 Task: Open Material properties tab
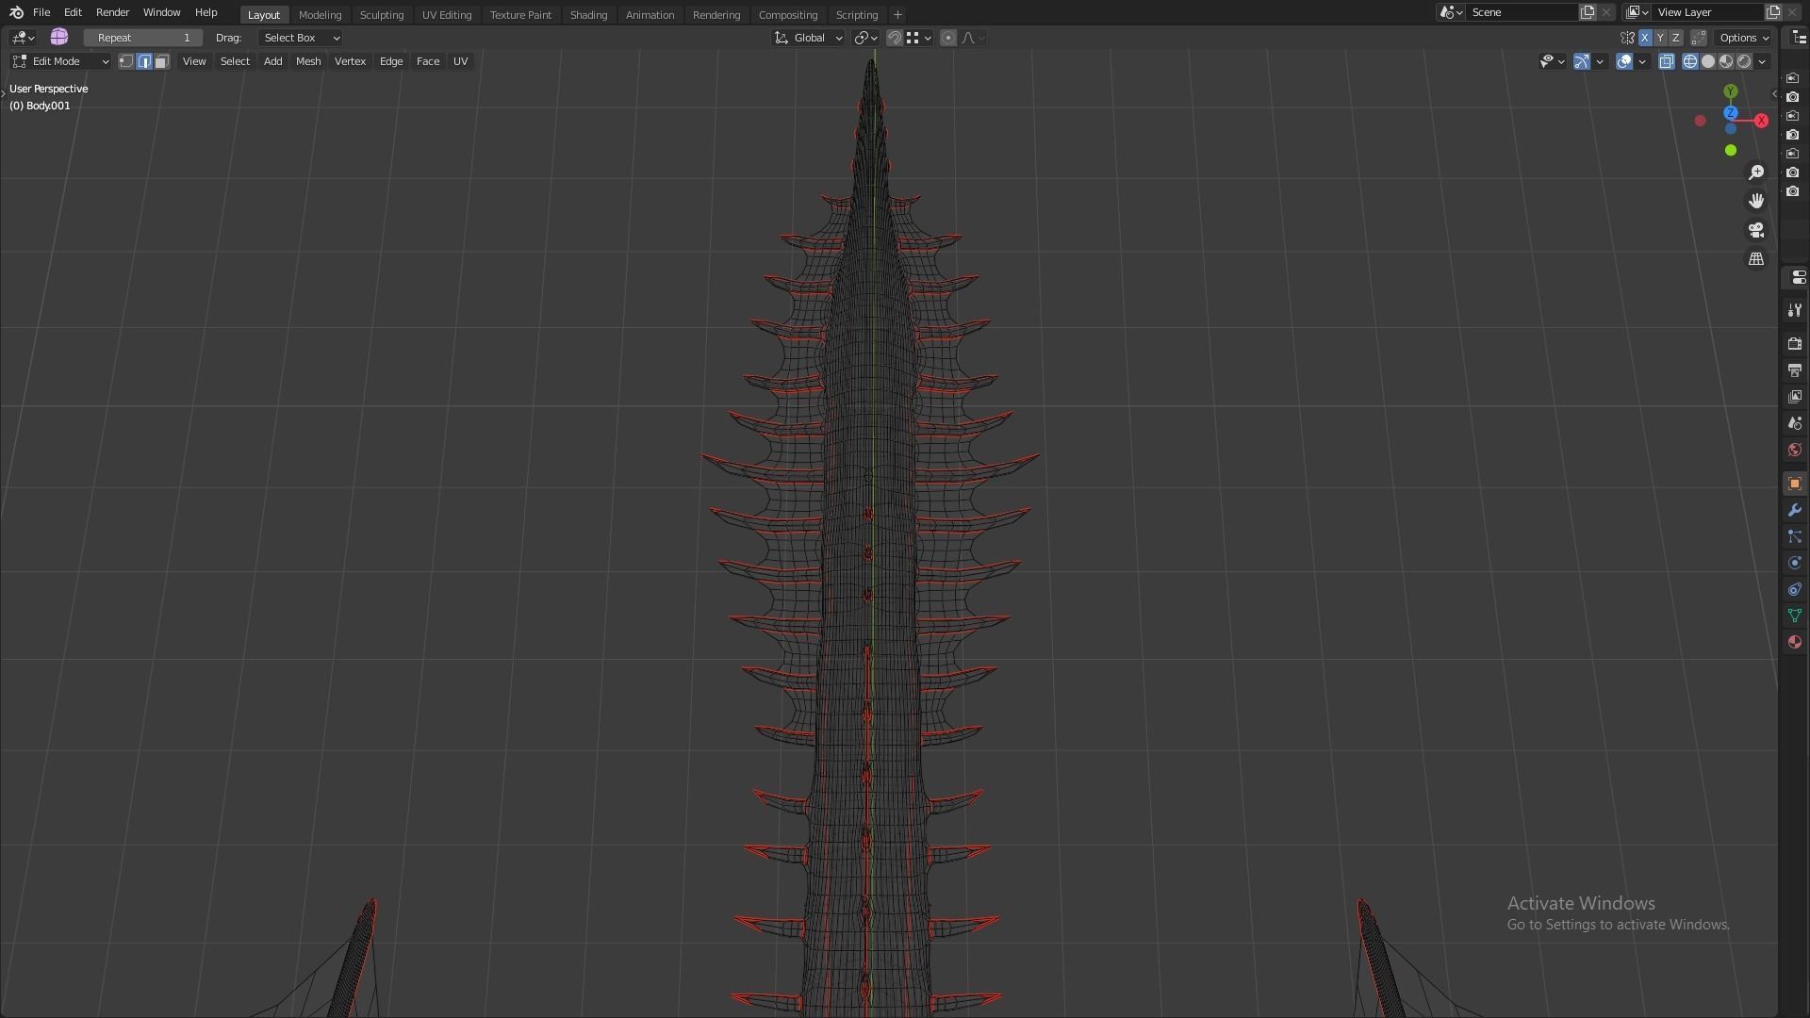coord(1795,642)
